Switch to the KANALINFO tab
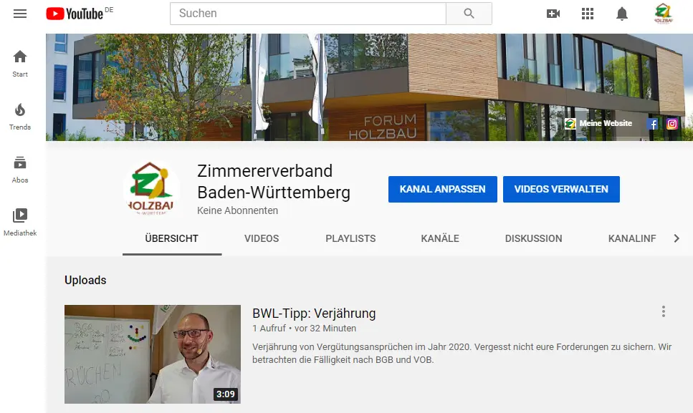 click(x=632, y=239)
